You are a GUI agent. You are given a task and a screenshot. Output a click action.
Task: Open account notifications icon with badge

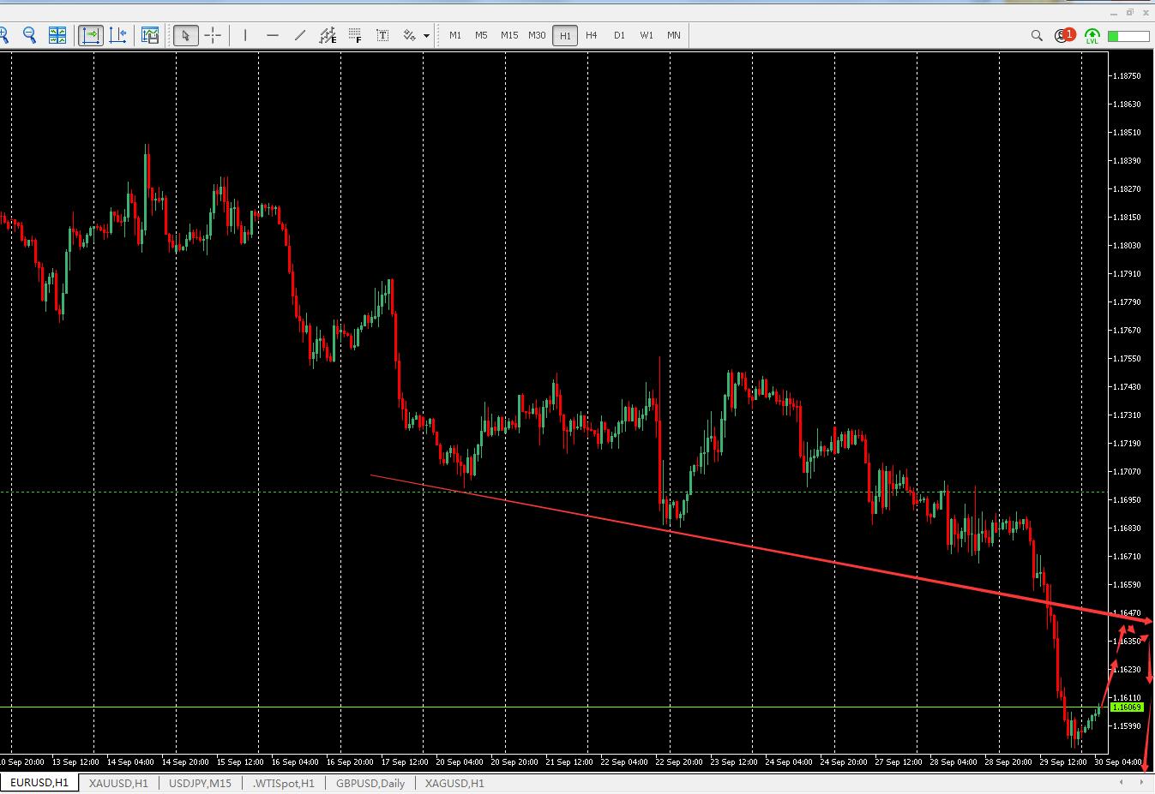coord(1065,35)
